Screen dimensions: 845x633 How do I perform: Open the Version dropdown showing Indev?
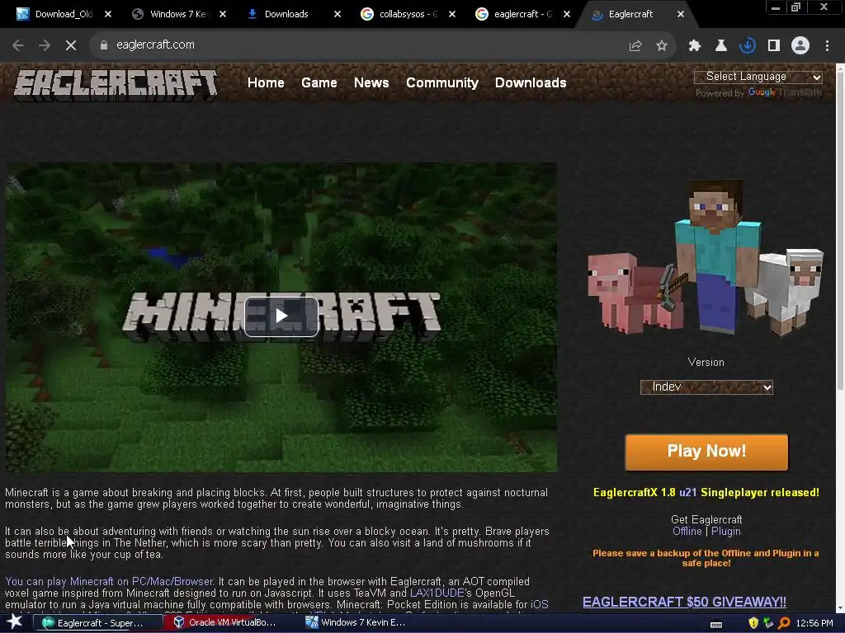[706, 387]
